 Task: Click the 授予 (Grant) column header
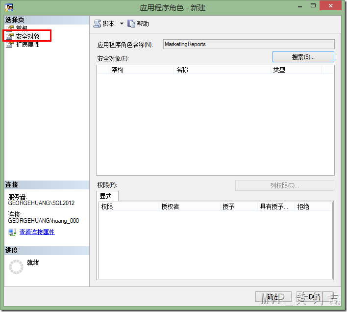point(239,207)
